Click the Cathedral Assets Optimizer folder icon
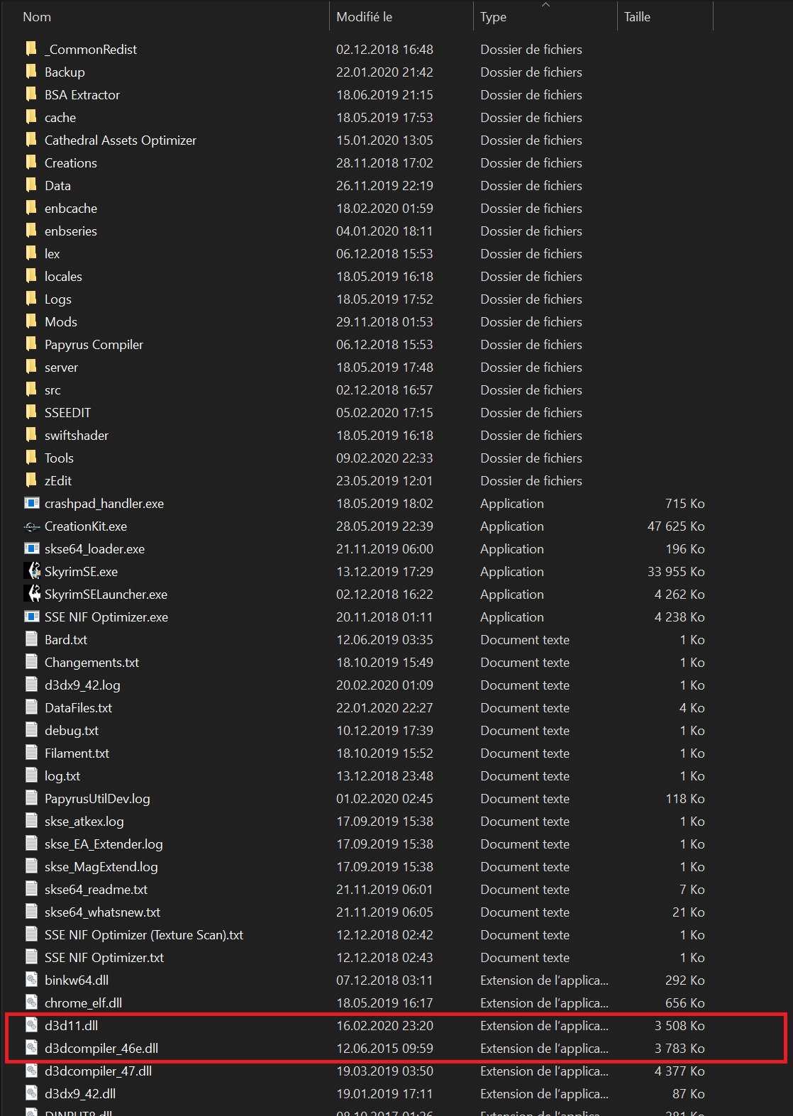Screen dimensions: 793x1116 [x=31, y=140]
